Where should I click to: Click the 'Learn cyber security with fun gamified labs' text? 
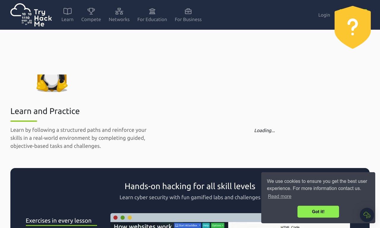pyautogui.click(x=190, y=197)
